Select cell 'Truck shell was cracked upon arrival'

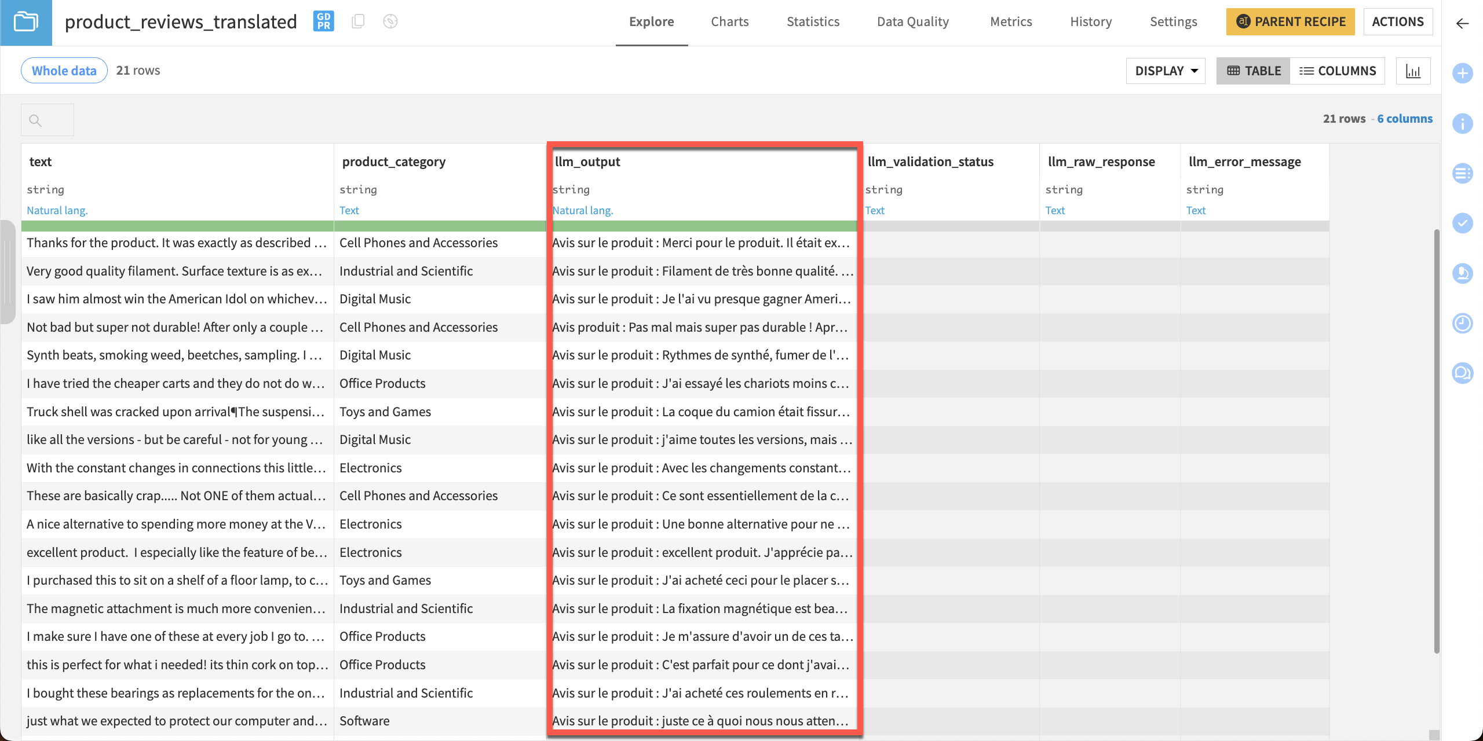pyautogui.click(x=177, y=412)
